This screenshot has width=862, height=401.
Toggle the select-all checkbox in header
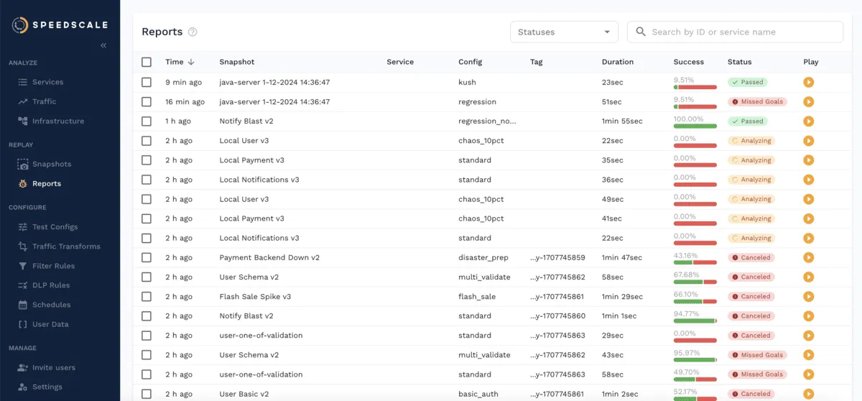pyautogui.click(x=147, y=62)
